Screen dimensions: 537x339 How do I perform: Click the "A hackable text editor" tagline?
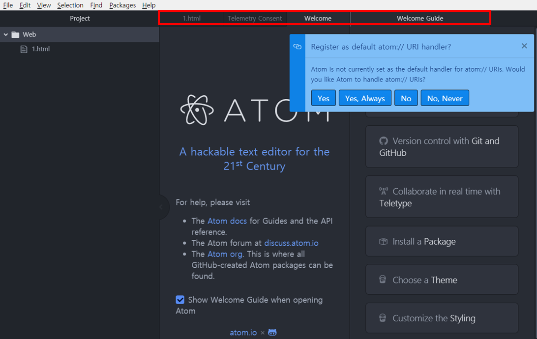point(254,159)
